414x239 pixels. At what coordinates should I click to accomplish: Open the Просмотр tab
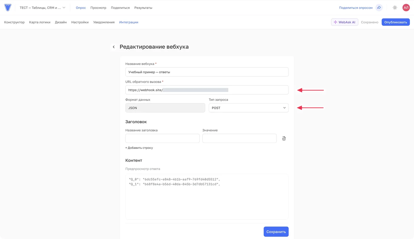(98, 8)
